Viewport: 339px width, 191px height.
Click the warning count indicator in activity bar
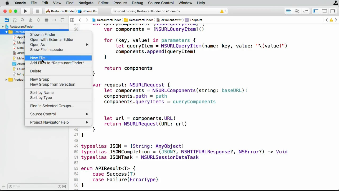223,11
